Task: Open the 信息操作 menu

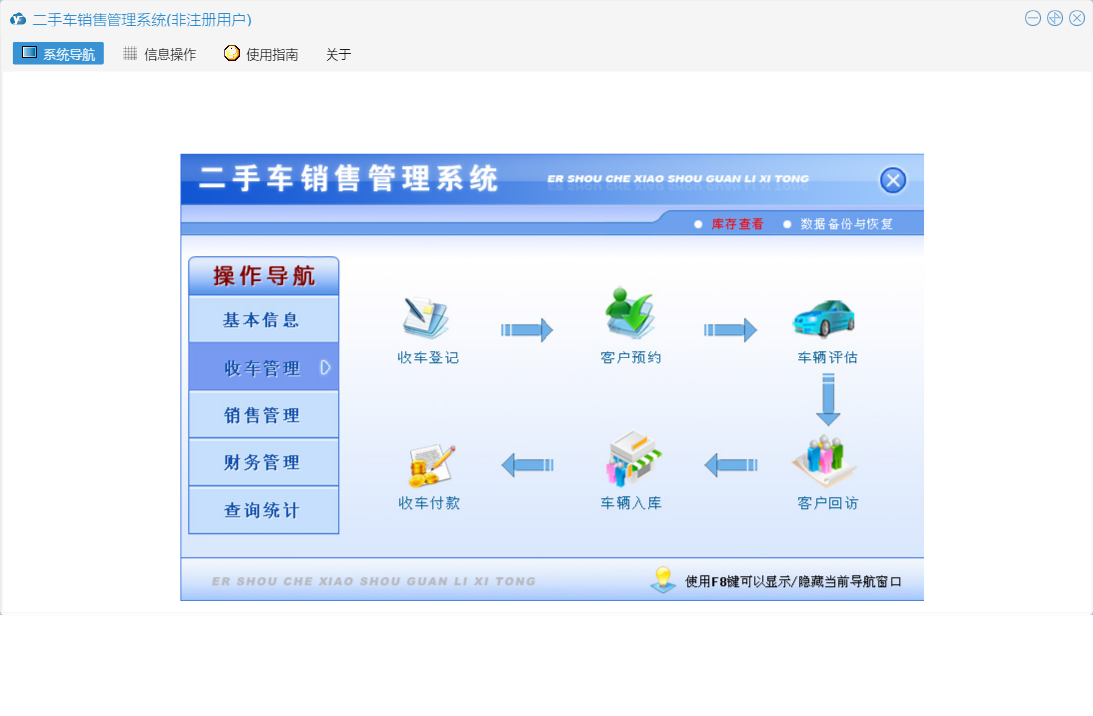Action: (x=159, y=54)
